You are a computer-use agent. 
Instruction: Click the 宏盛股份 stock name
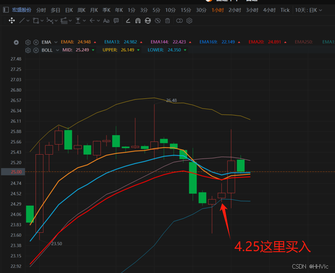pyautogui.click(x=22, y=10)
